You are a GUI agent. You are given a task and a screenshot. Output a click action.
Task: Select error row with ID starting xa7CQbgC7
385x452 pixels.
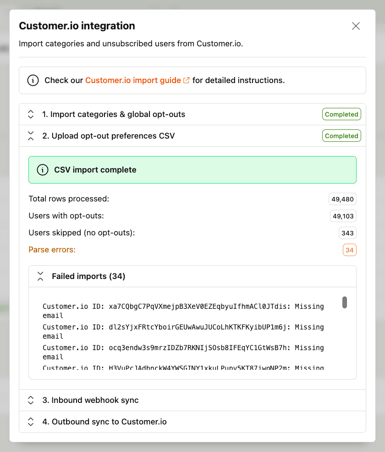click(x=183, y=311)
